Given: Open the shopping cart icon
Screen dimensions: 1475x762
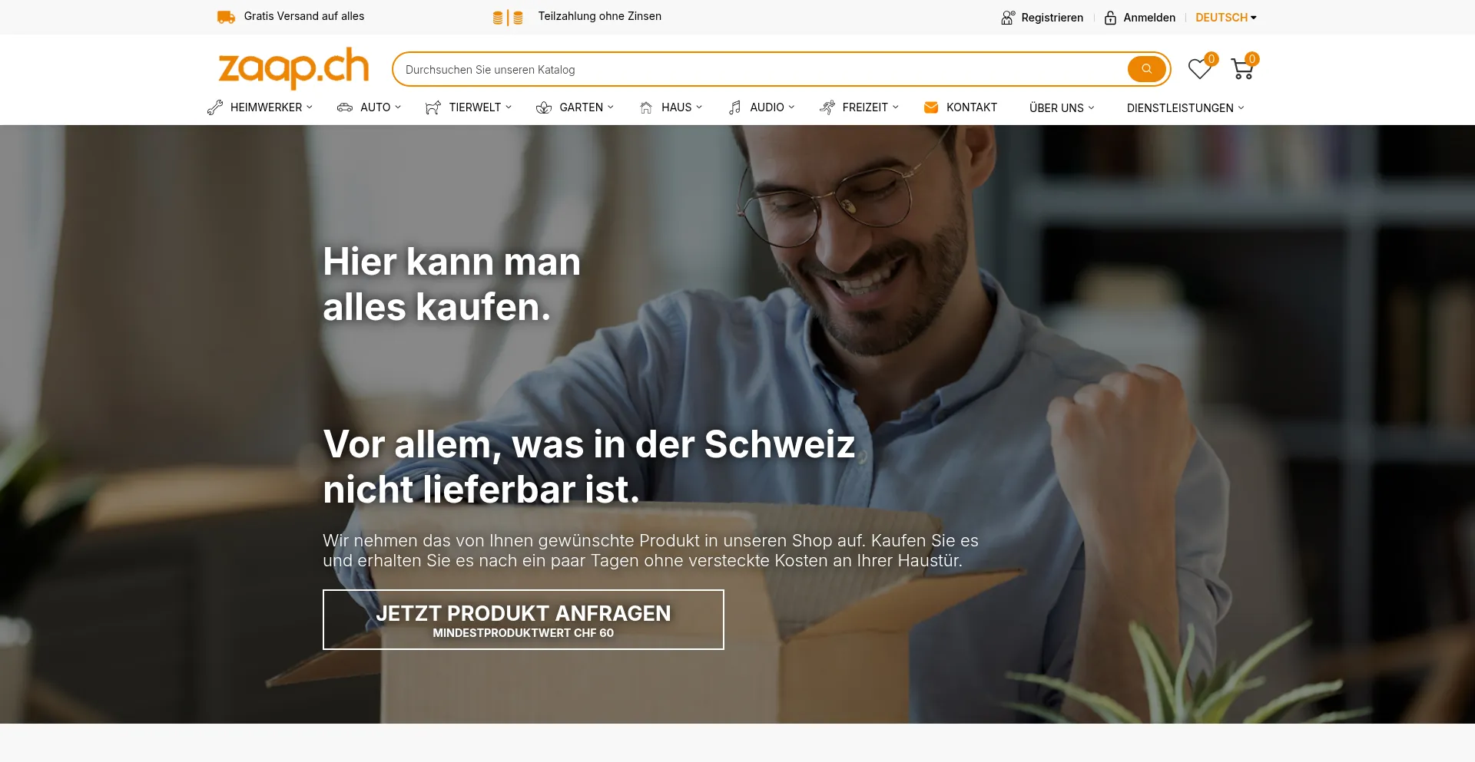Looking at the screenshot, I should tap(1242, 69).
